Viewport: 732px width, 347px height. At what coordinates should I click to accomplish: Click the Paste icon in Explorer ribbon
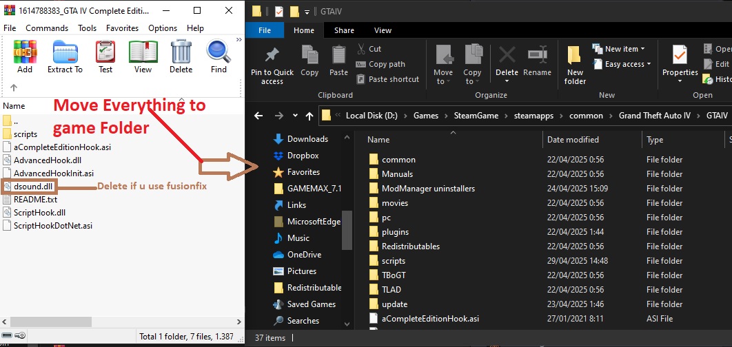338,61
